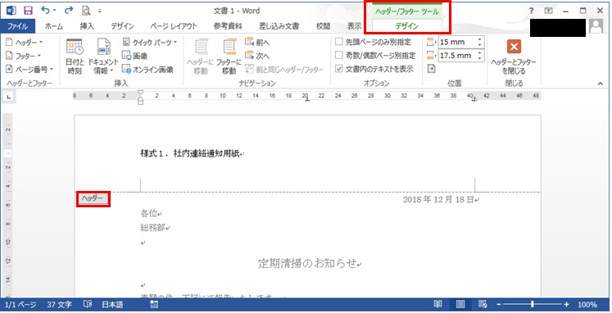Screen dimensions: 612x313
Task: Click the macro recording icon in status bar
Action: (x=154, y=304)
